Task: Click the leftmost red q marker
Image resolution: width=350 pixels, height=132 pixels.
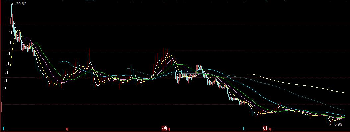Action: click(67, 129)
